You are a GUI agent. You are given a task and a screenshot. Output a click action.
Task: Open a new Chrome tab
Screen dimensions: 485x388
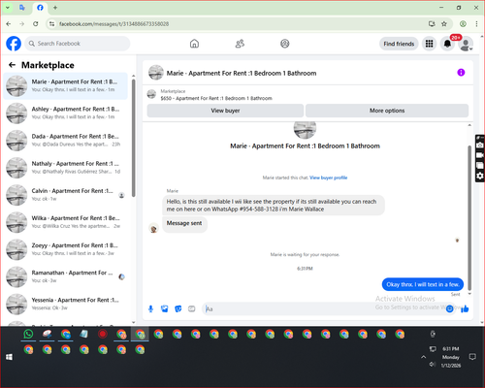(55, 8)
